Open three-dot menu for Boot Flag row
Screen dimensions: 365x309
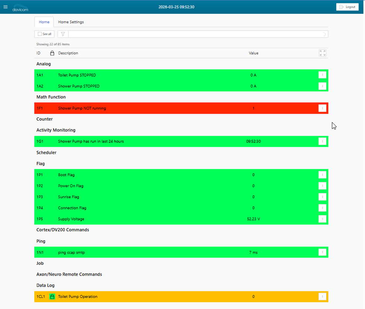[322, 175]
